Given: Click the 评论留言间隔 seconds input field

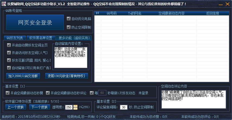Looking at the screenshot, I should [x=124, y=107].
